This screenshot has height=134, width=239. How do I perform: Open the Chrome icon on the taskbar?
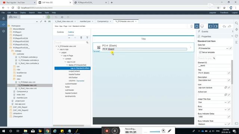pyautogui.click(x=47, y=131)
